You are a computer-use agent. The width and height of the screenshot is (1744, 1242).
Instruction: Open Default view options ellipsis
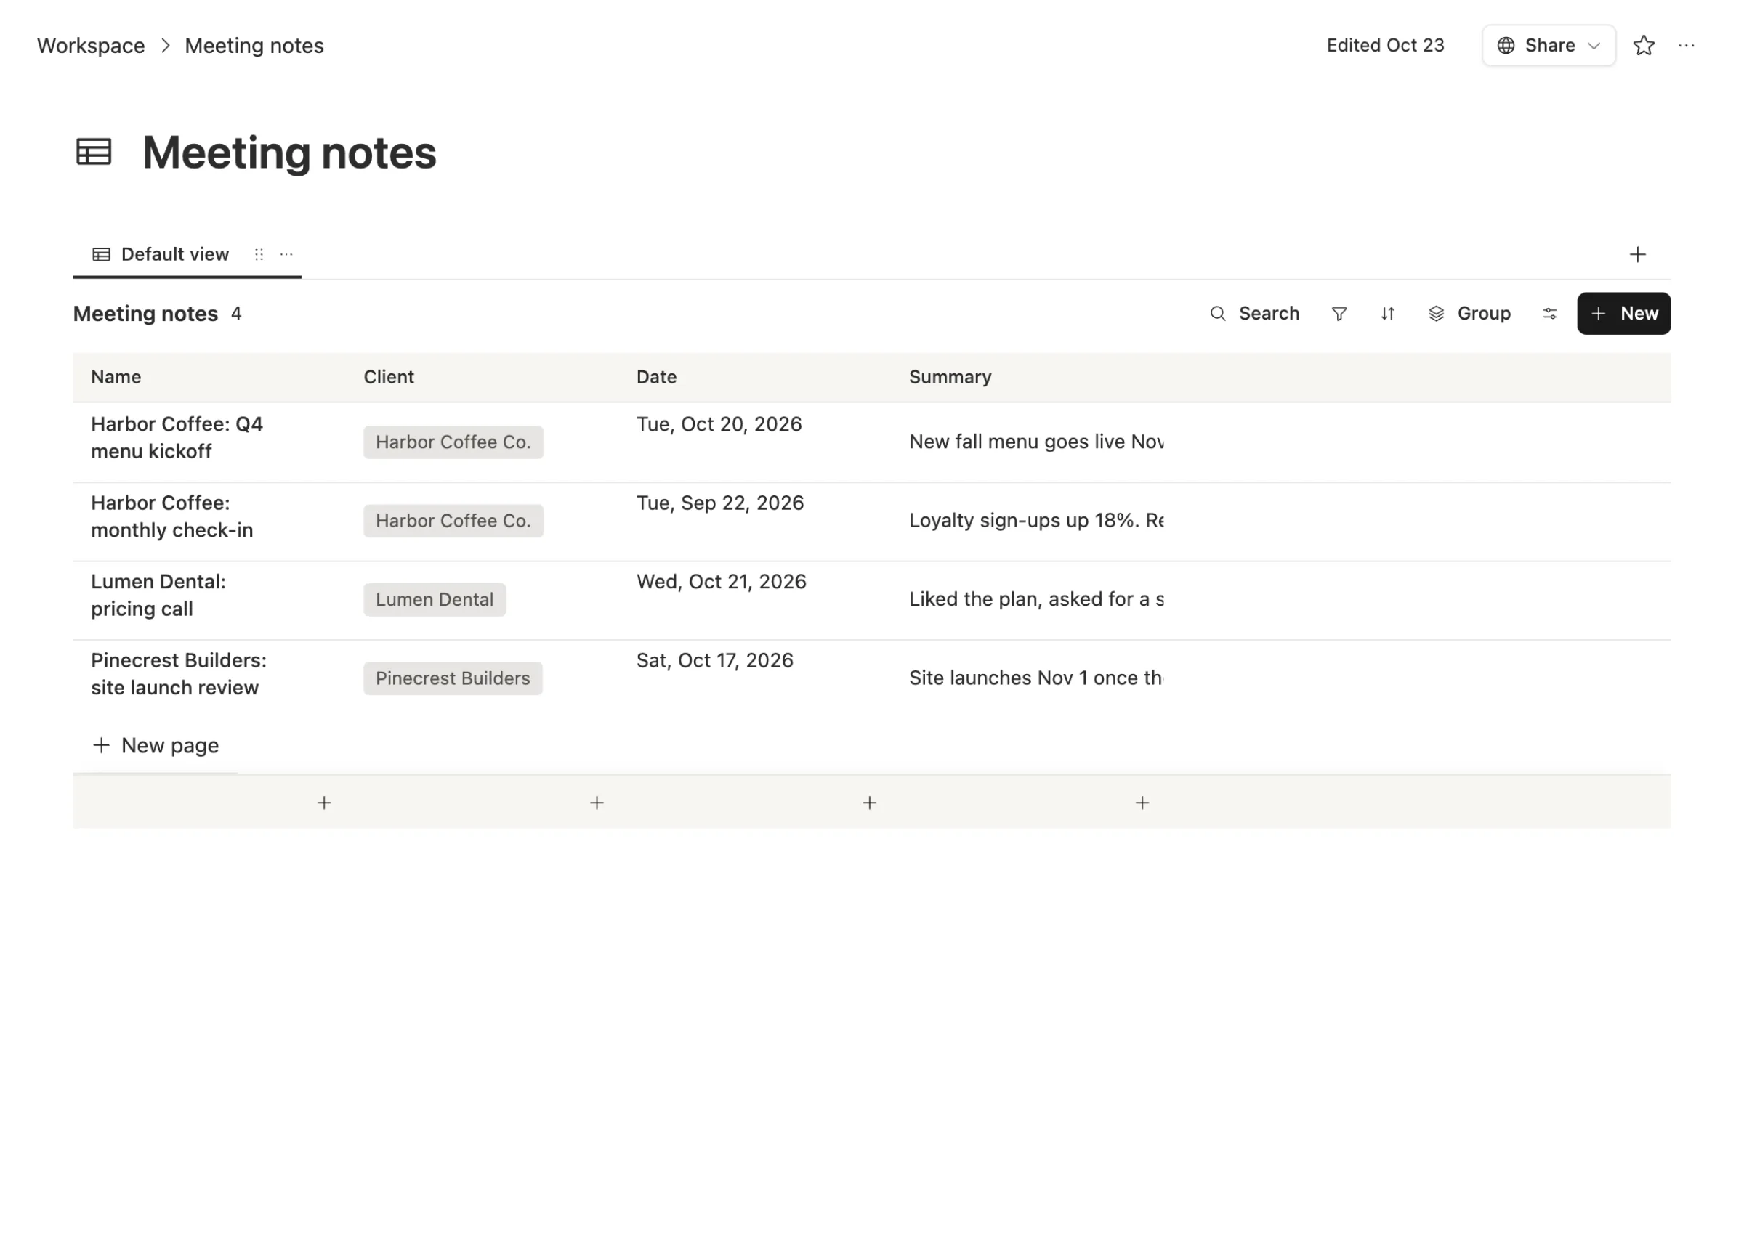(286, 255)
